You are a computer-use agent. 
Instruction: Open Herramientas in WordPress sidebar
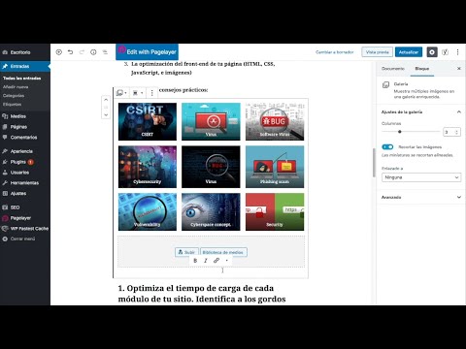[25, 183]
